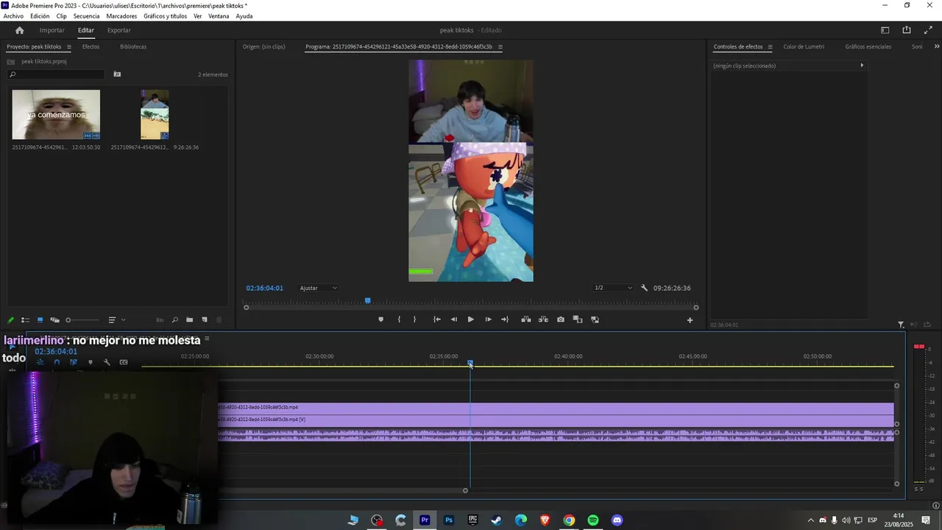Image resolution: width=942 pixels, height=530 pixels.
Task: Mark In point in Program monitor
Action: pos(399,319)
